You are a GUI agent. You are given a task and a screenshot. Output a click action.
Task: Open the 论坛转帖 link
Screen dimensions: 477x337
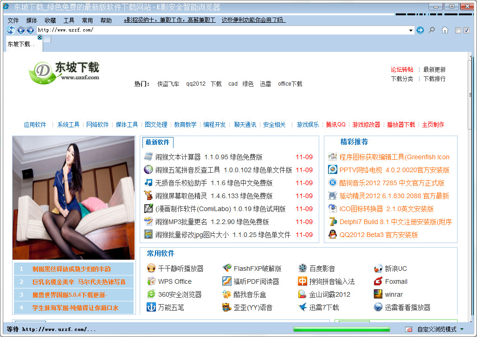pyautogui.click(x=402, y=69)
